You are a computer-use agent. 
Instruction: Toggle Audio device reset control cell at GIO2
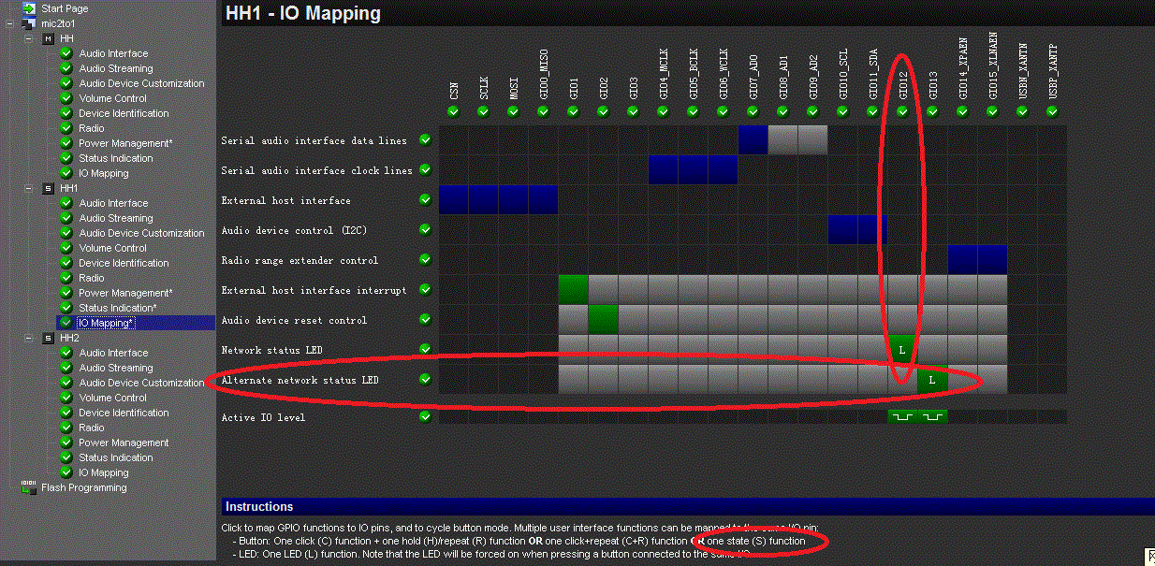603,320
